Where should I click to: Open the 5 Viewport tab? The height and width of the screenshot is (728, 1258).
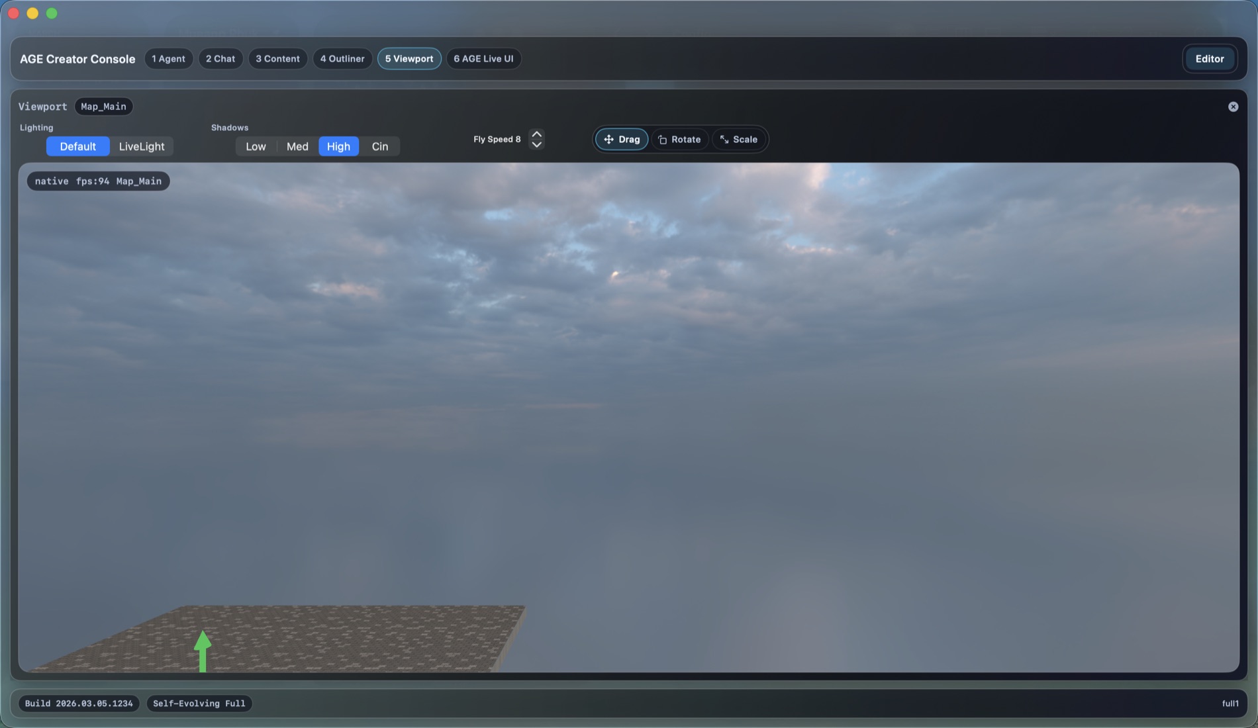tap(409, 58)
